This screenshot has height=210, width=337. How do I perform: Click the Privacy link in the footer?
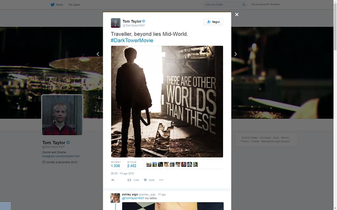point(245,142)
